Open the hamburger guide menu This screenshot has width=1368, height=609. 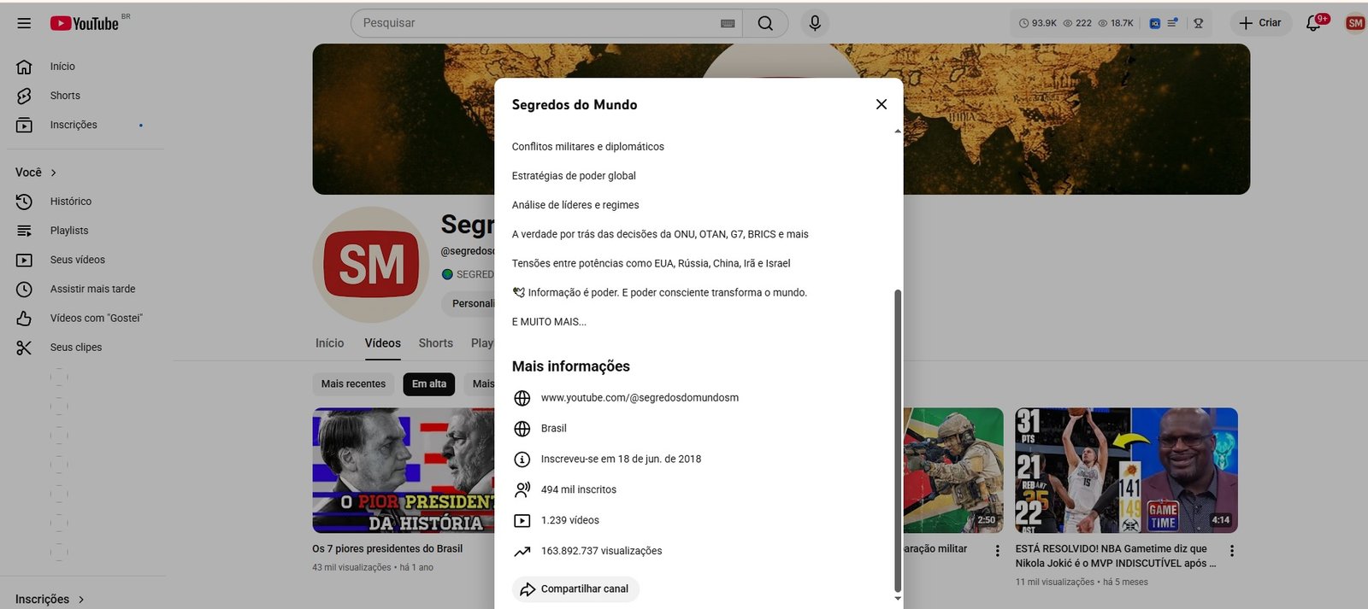(24, 23)
